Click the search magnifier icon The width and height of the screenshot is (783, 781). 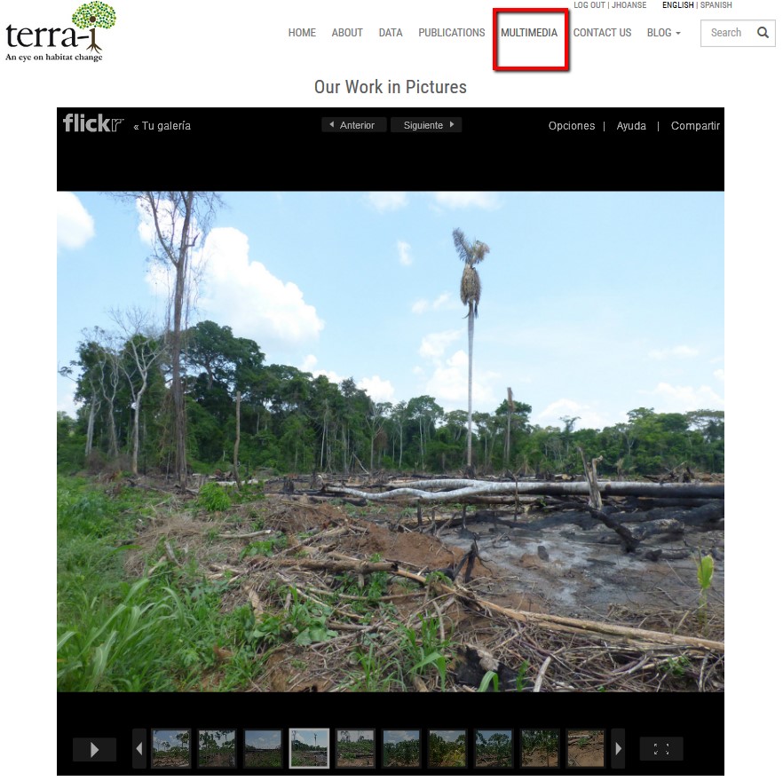point(762,33)
